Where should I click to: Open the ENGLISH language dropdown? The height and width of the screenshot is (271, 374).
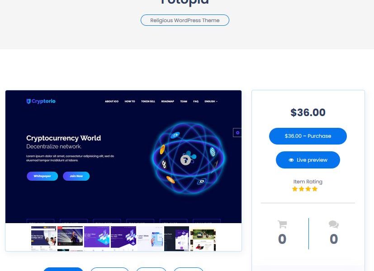(x=211, y=102)
